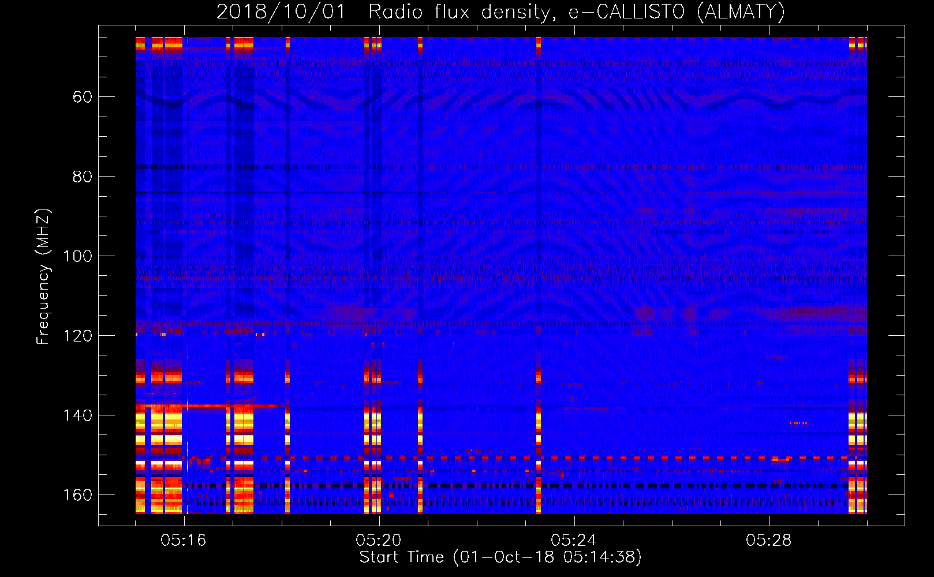This screenshot has height=577, width=934.
Task: Click the y-axis tick label '120'
Action: click(78, 336)
